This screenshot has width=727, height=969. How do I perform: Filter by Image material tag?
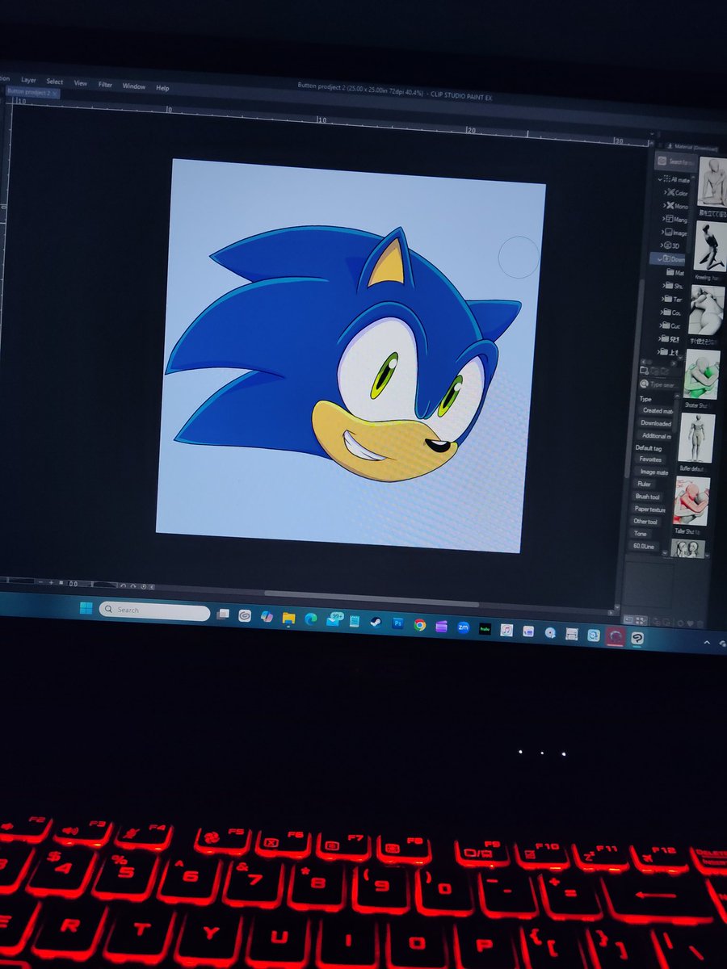(653, 472)
